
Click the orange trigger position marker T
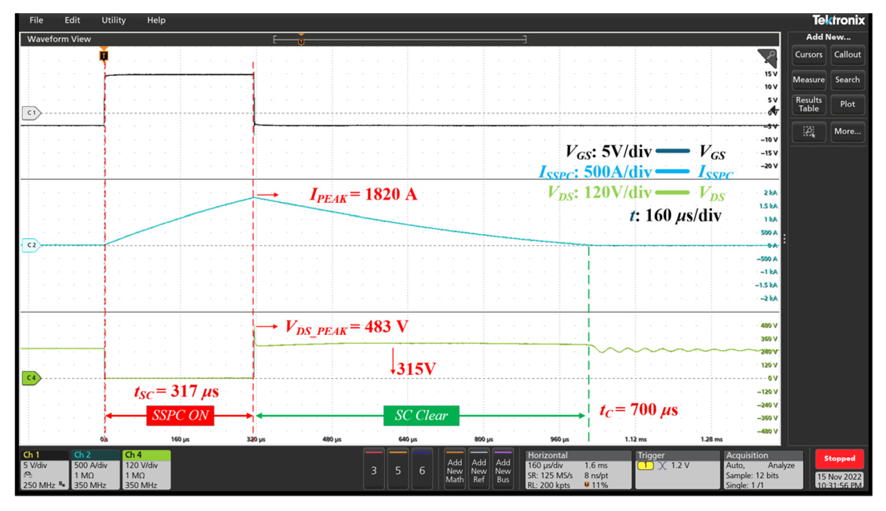coord(104,56)
